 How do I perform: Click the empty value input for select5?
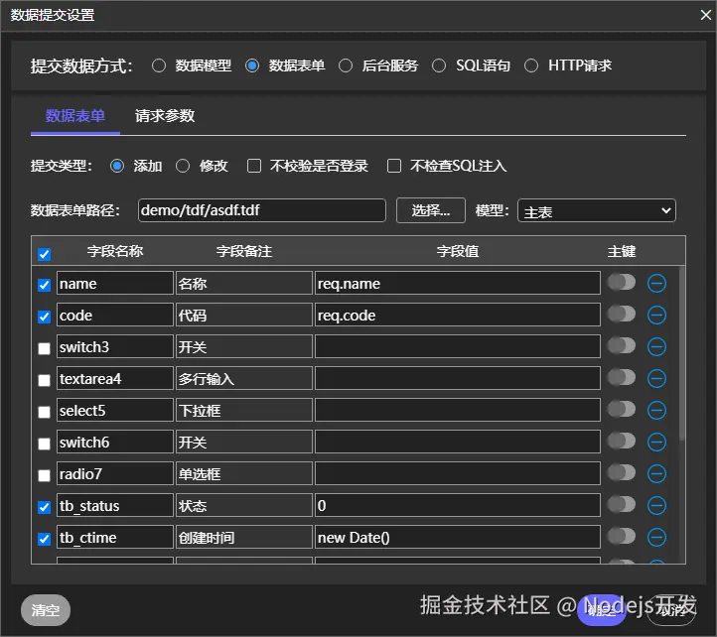coord(458,411)
